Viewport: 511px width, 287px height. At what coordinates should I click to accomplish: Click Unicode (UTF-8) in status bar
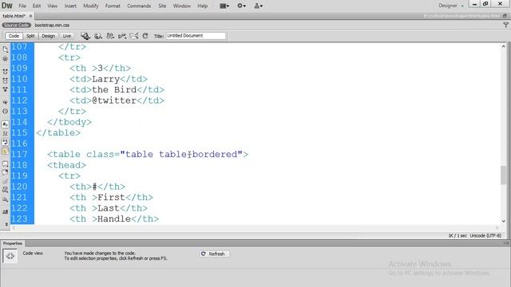(x=485, y=236)
